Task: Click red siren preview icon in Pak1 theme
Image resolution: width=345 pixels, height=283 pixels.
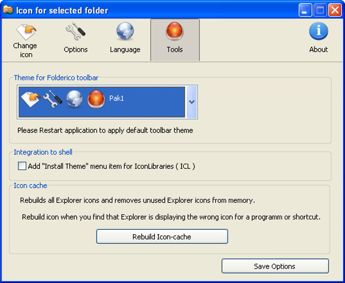Action: tap(96, 99)
